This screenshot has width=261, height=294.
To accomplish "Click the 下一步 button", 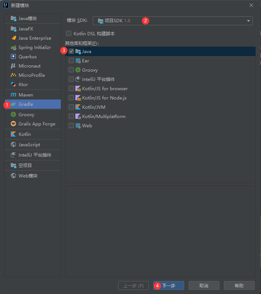I will pos(169,285).
